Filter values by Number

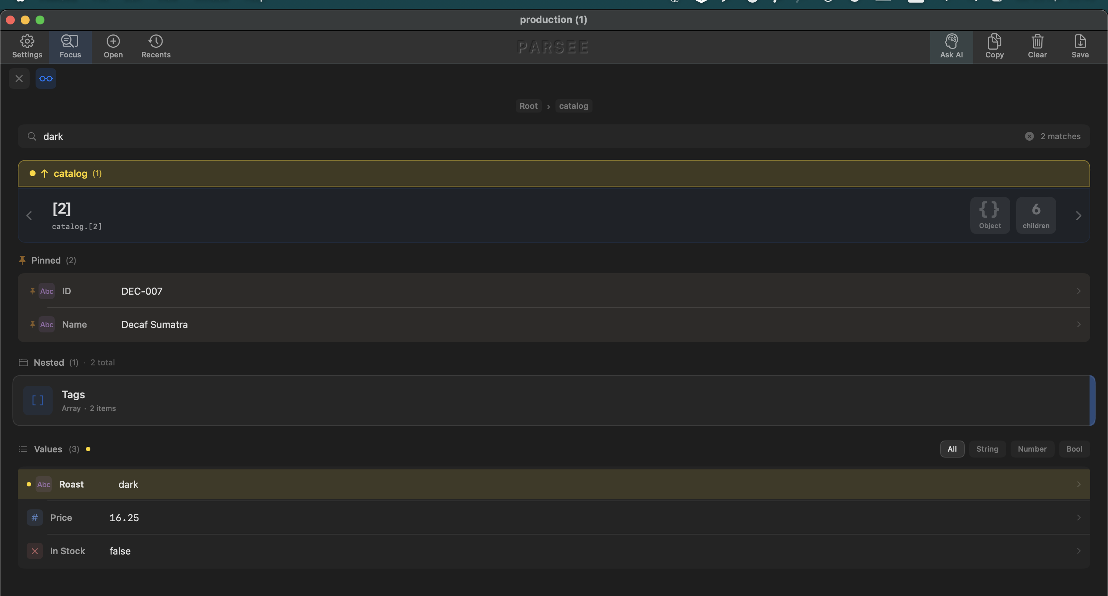(1032, 449)
